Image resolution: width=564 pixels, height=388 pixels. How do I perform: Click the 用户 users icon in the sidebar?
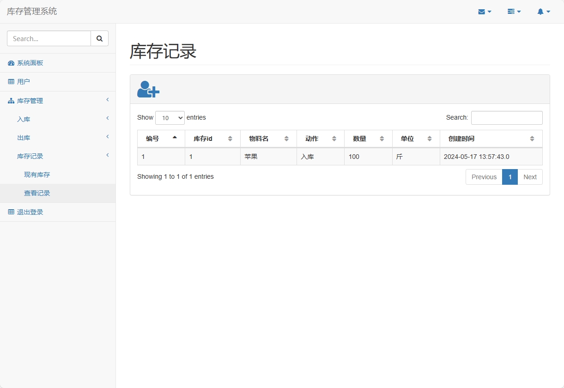(x=10, y=81)
